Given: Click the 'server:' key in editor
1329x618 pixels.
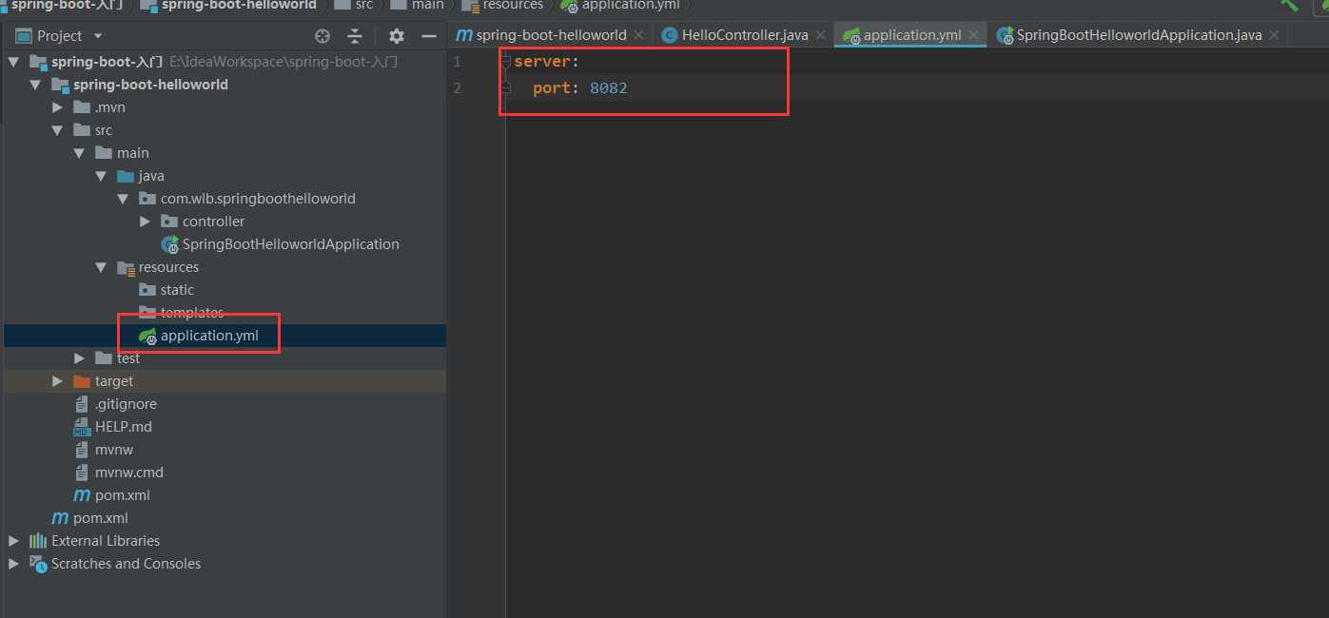Looking at the screenshot, I should pyautogui.click(x=546, y=62).
